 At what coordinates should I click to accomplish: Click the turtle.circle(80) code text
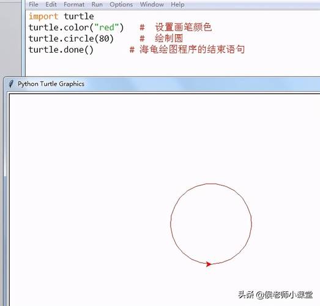(71, 39)
